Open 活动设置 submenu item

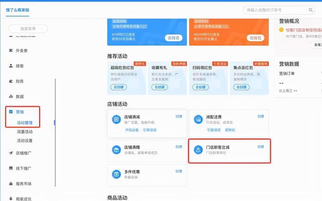pyautogui.click(x=25, y=141)
